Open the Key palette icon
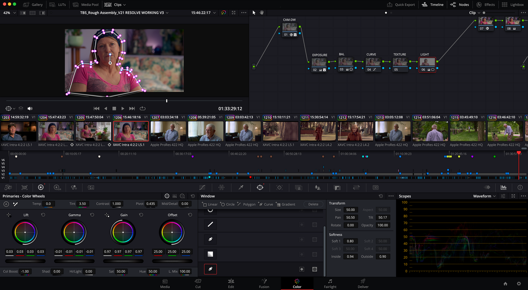 point(337,187)
